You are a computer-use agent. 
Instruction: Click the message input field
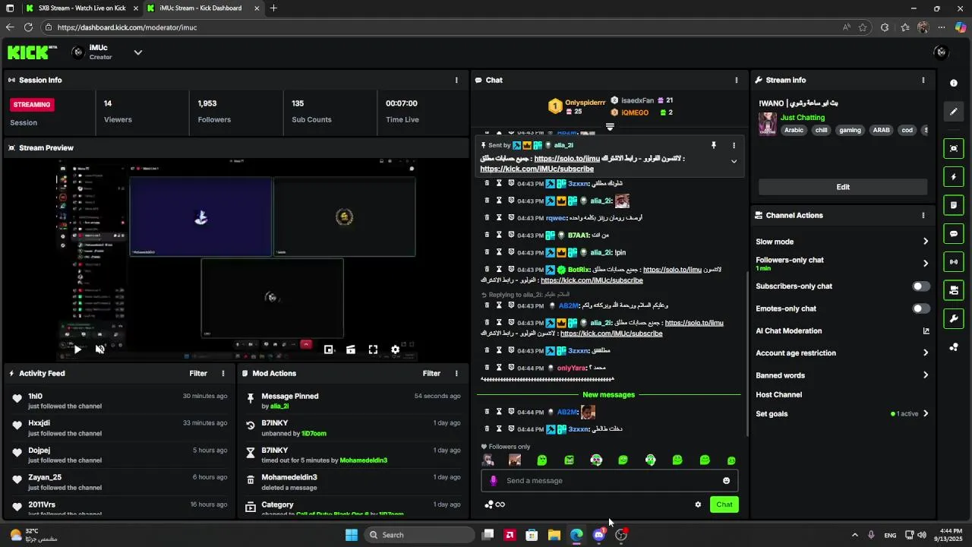[609, 480]
